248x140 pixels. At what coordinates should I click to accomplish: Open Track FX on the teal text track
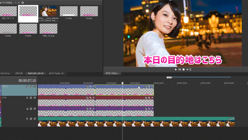pyautogui.click(x=27, y=87)
